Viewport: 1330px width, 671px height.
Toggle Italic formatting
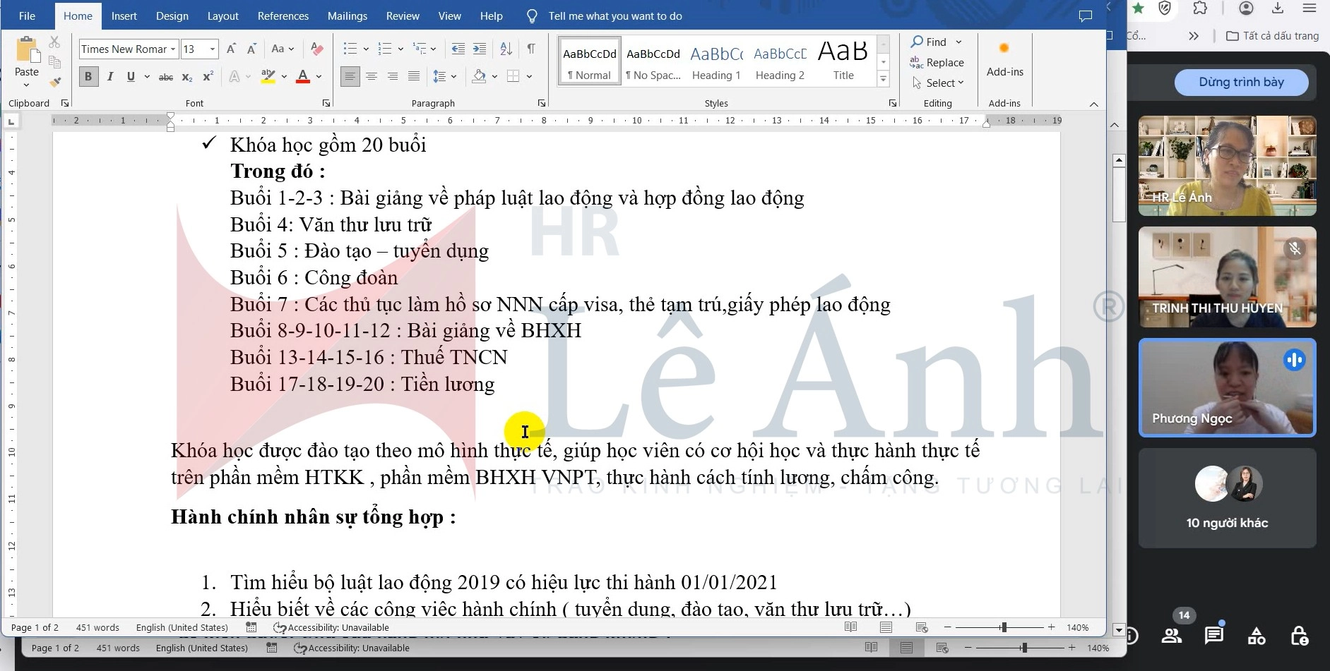[x=110, y=76]
